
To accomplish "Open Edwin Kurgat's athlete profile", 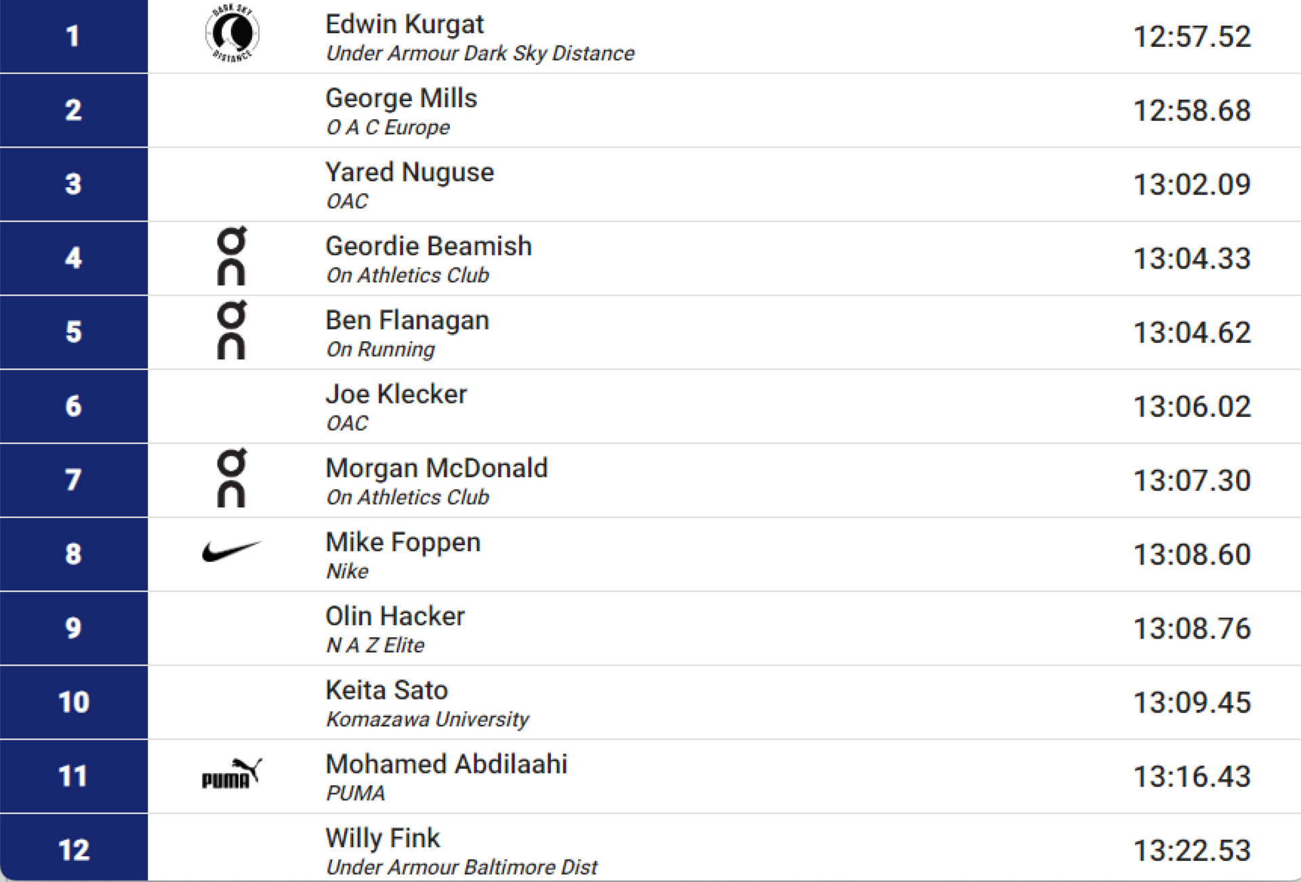I will [405, 24].
